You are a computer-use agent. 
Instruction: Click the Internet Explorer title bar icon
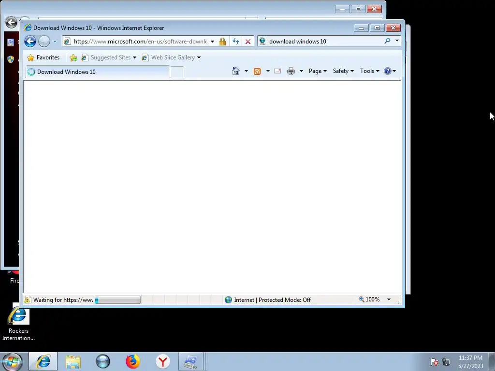pyautogui.click(x=28, y=28)
